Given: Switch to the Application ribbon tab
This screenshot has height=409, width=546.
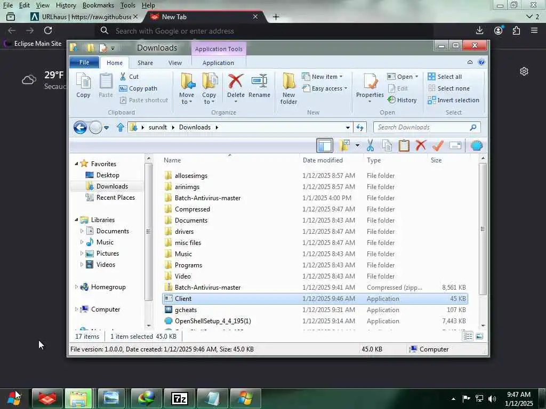Looking at the screenshot, I should (x=218, y=63).
